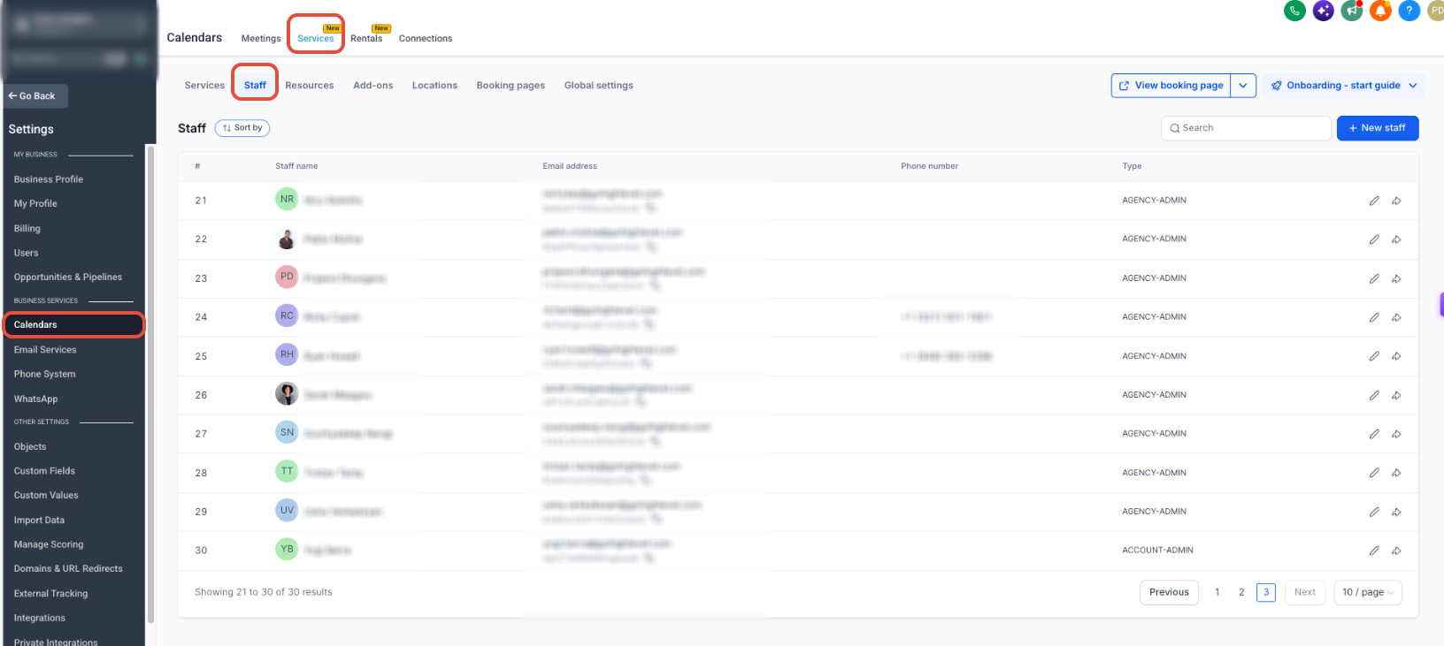This screenshot has height=646, width=1444.
Task: Click the New staff button
Action: [1378, 128]
